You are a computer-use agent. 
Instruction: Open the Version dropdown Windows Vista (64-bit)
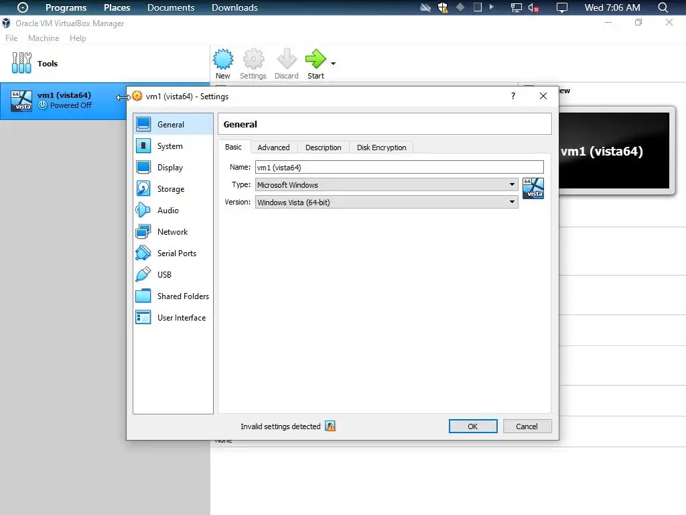point(387,202)
